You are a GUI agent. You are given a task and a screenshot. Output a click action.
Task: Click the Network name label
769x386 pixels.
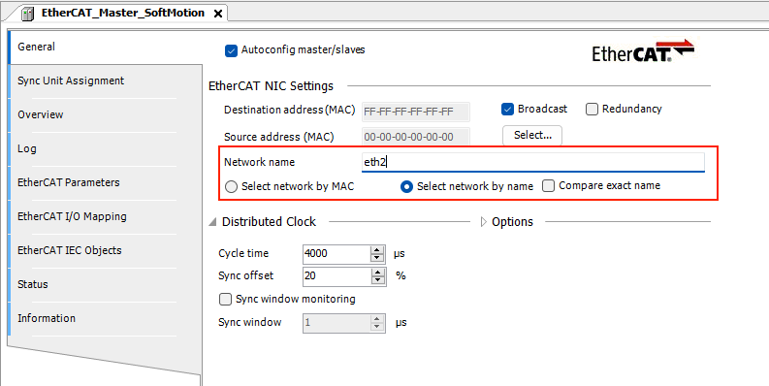[x=260, y=162]
